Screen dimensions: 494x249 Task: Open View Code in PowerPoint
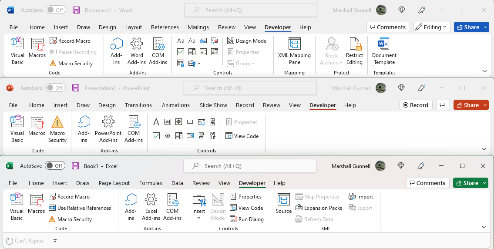tap(242, 136)
